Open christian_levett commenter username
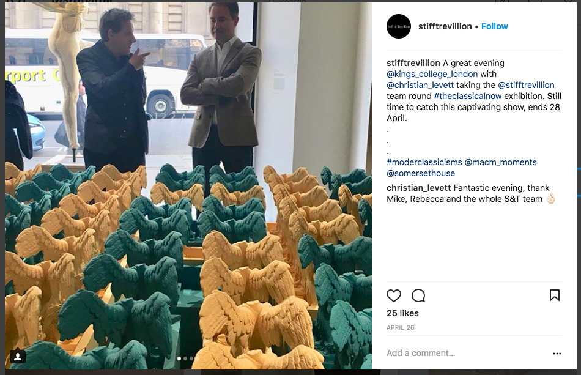The width and height of the screenshot is (581, 375). click(x=419, y=188)
